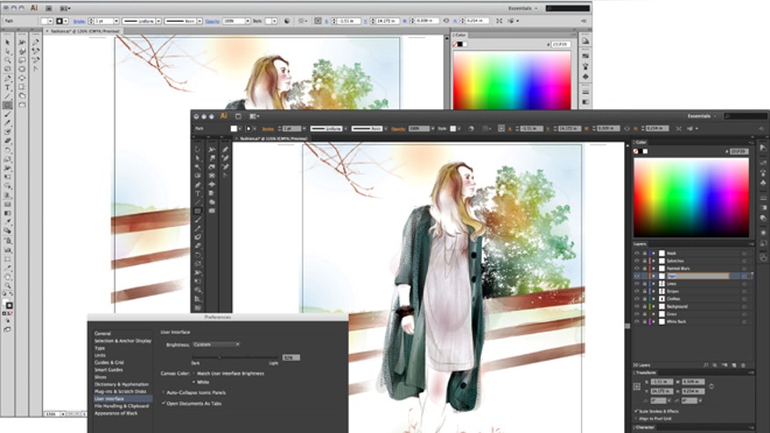The height and width of the screenshot is (433, 770).
Task: Click the Opacity link in light window's control bar
Action: [212, 21]
